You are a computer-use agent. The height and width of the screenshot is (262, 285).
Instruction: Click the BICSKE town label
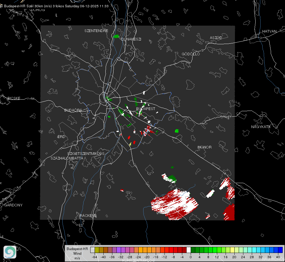[14, 98]
